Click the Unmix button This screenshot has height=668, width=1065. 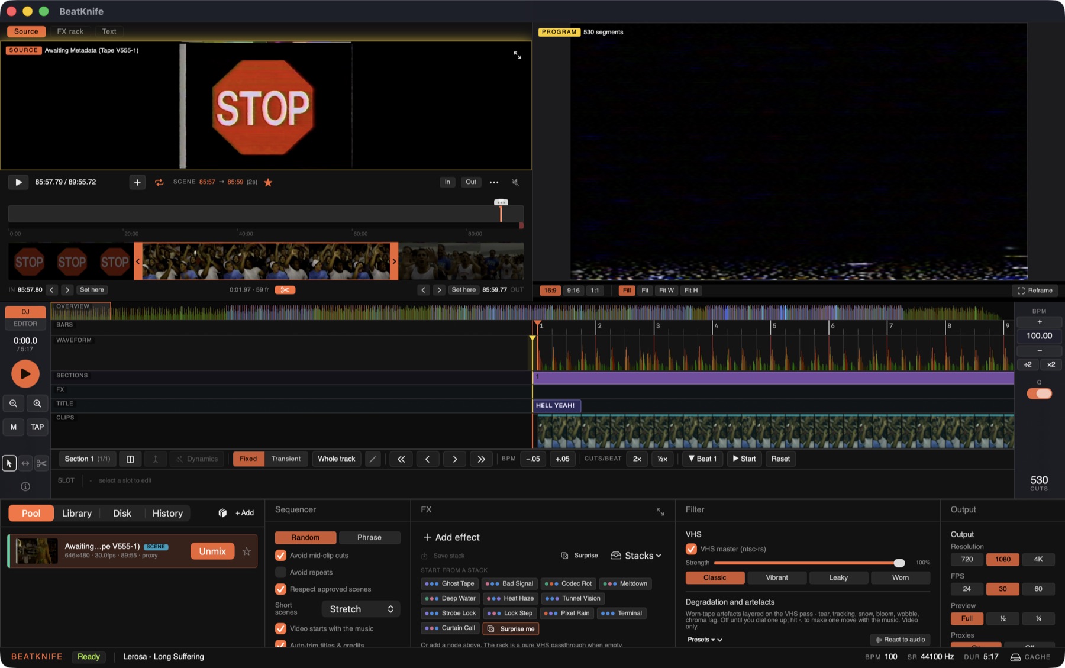[212, 551]
